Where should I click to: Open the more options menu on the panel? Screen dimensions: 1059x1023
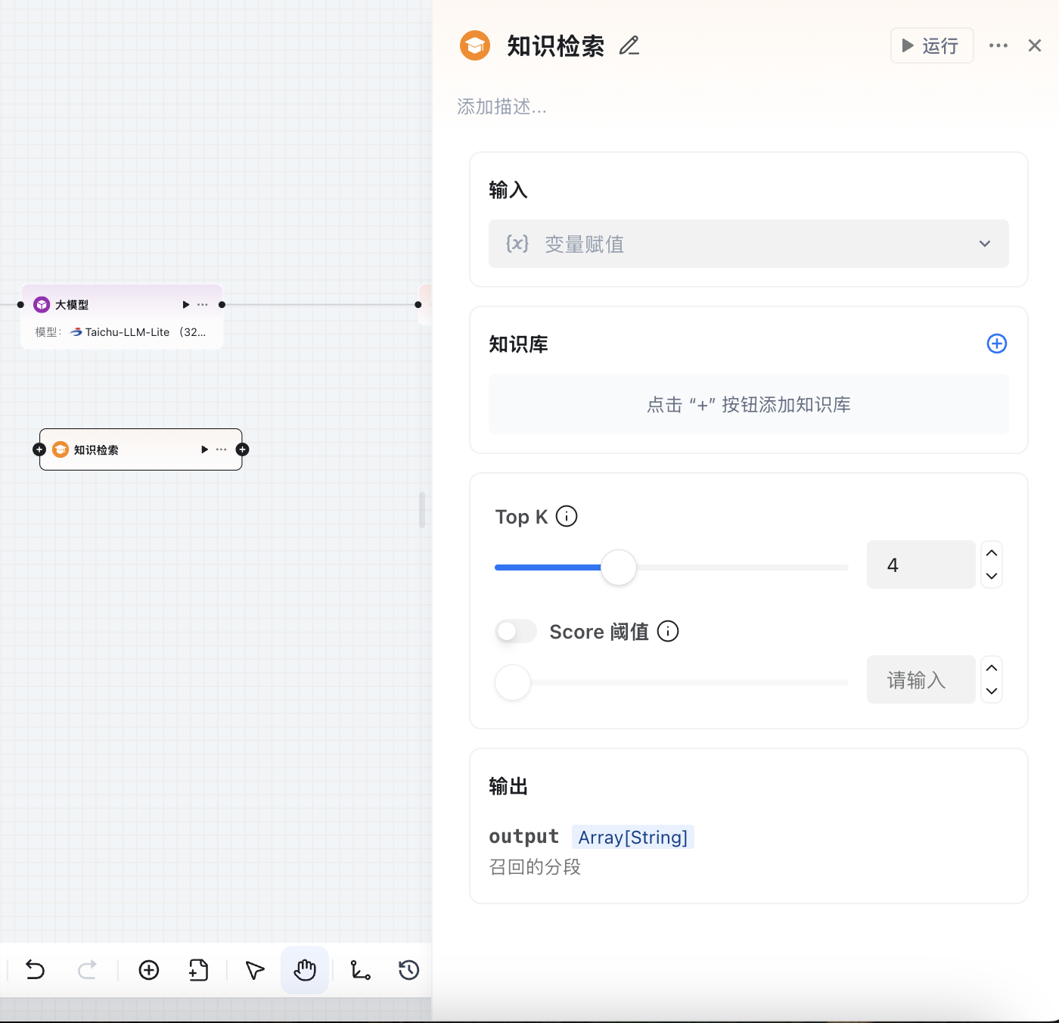pos(998,45)
